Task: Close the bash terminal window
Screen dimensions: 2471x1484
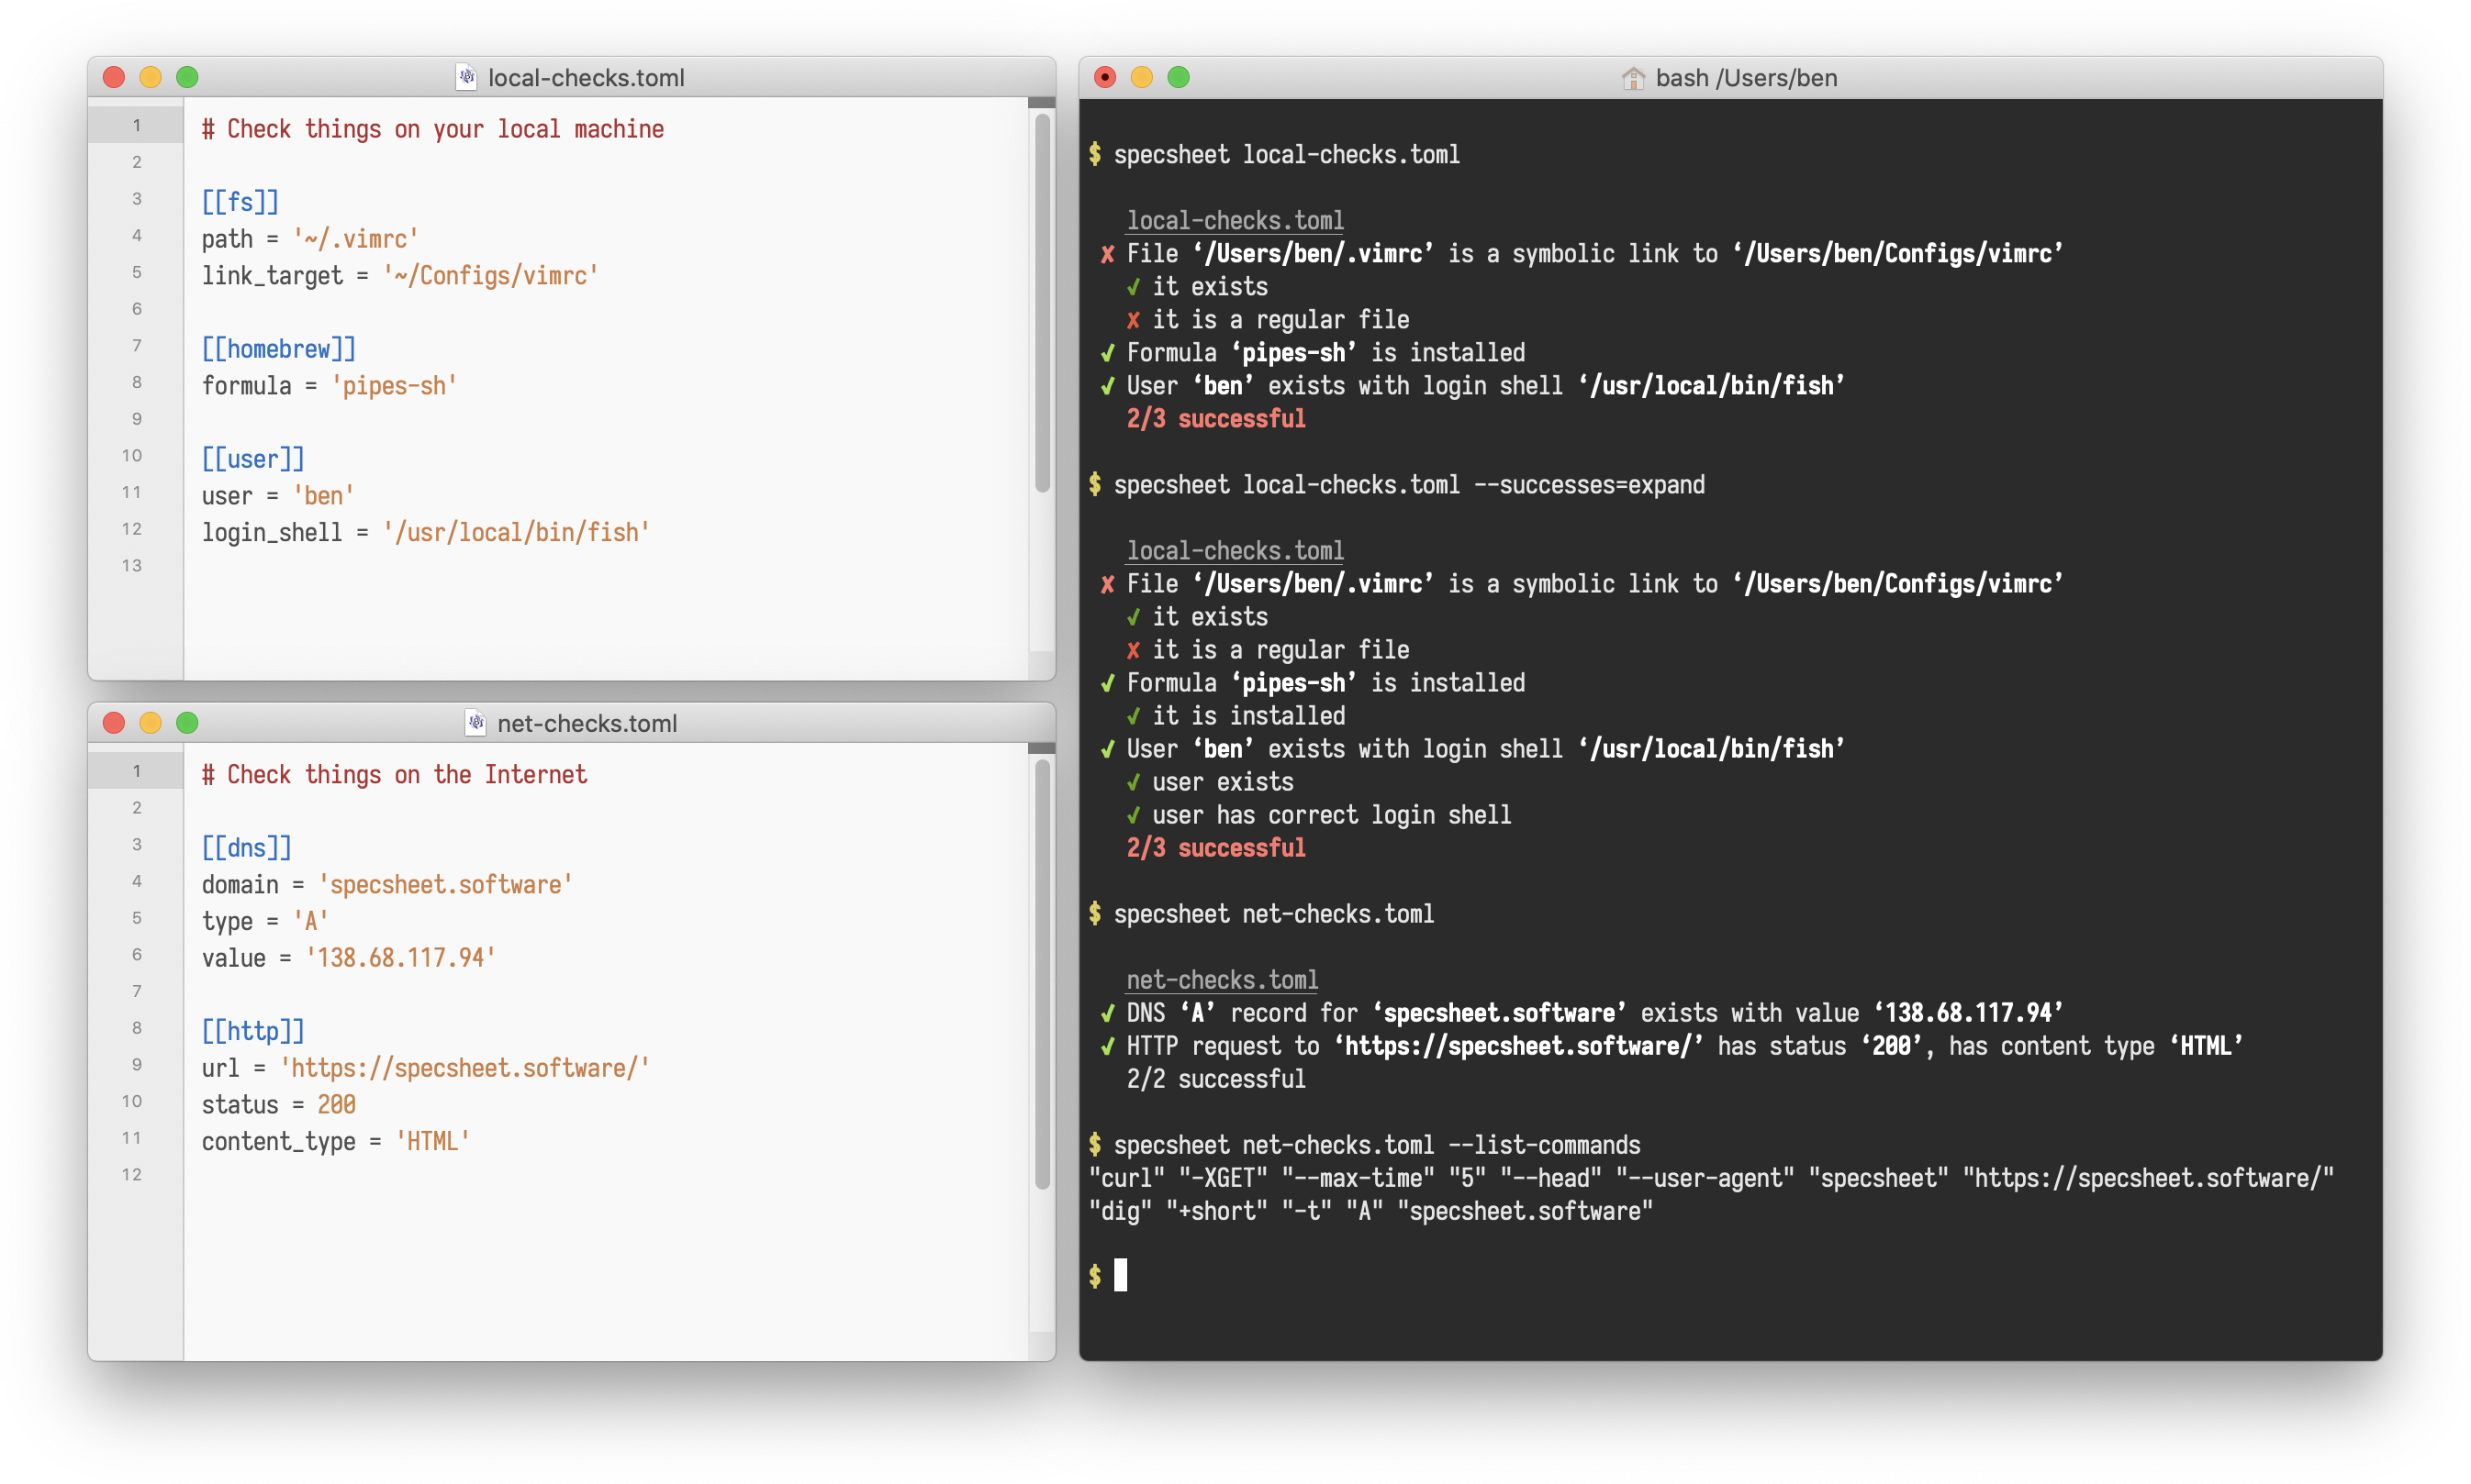Action: 1105,77
